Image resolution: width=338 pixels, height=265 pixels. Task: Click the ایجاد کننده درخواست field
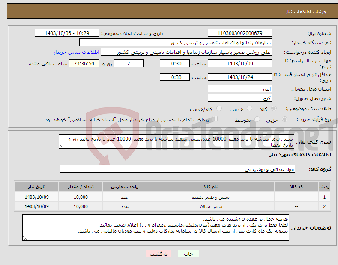[x=186, y=52]
